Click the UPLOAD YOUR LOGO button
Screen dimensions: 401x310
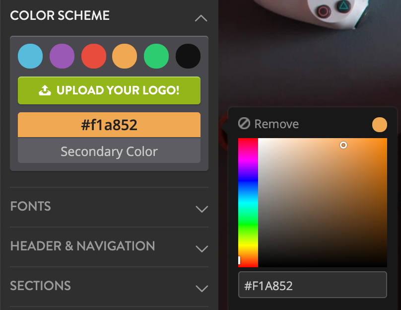pos(109,90)
